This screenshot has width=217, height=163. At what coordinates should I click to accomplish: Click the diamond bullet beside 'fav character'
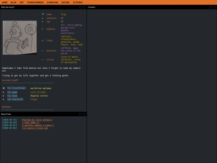pos(4,99)
